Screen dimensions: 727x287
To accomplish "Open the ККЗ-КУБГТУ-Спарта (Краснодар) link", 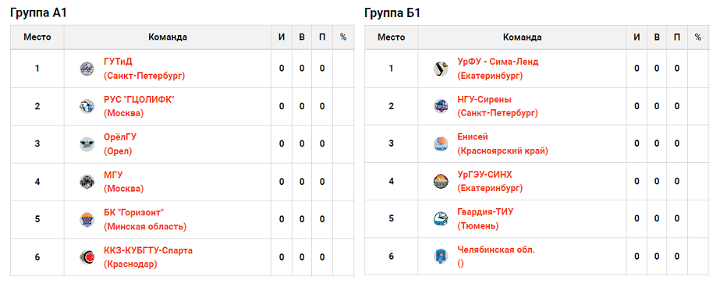I will point(148,257).
